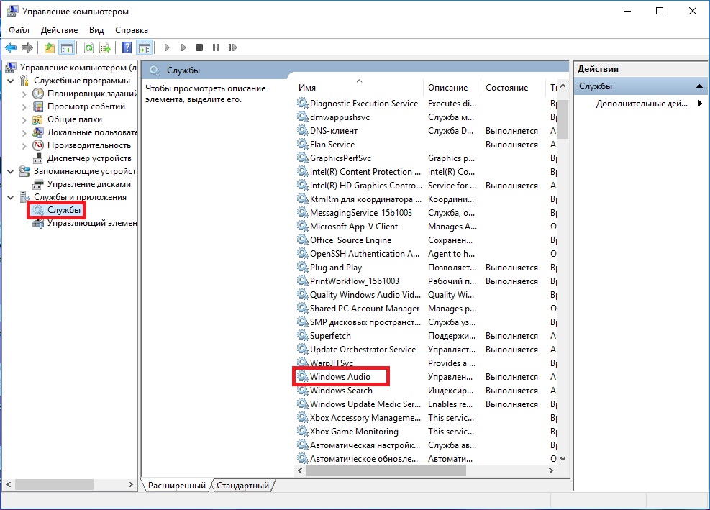710x510 pixels.
Task: Click the Stop service square icon
Action: tap(199, 47)
